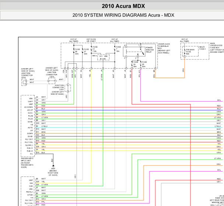The image size is (224, 206).
Task: Click the BLU label at the right edge
Action: point(219,109)
